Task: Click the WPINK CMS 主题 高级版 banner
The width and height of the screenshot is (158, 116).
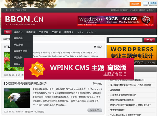Action: point(79,69)
